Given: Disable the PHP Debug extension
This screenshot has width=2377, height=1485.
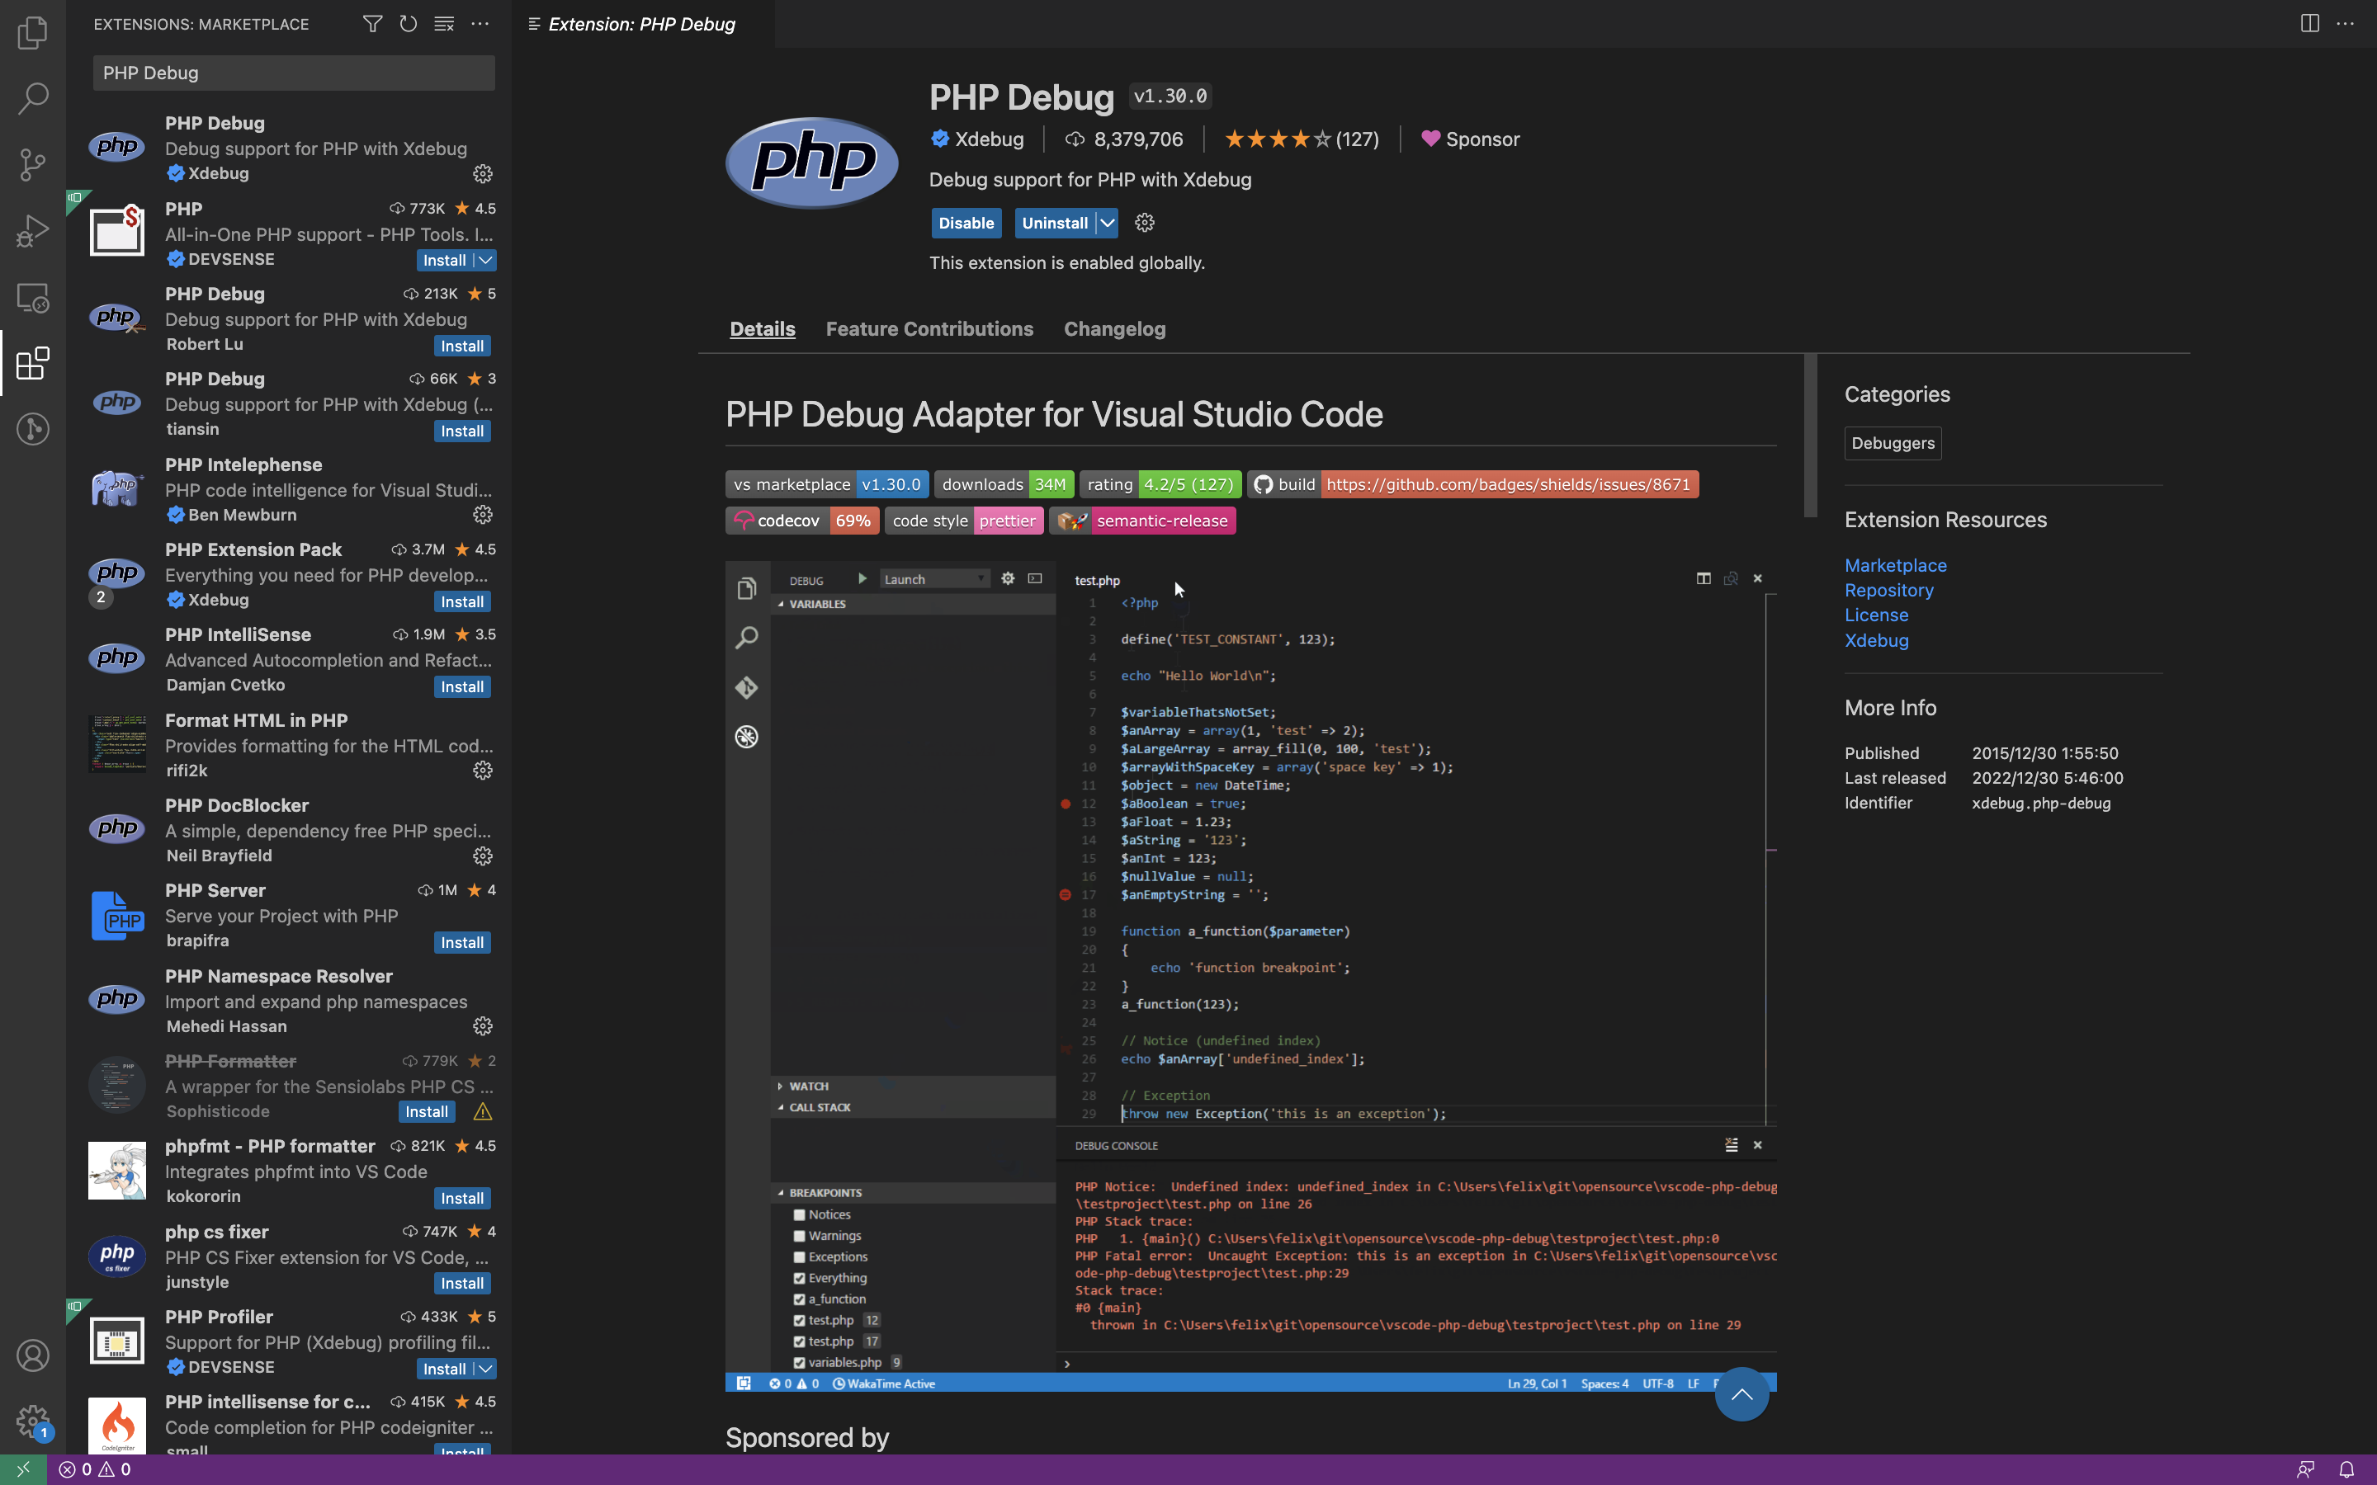Looking at the screenshot, I should (966, 223).
